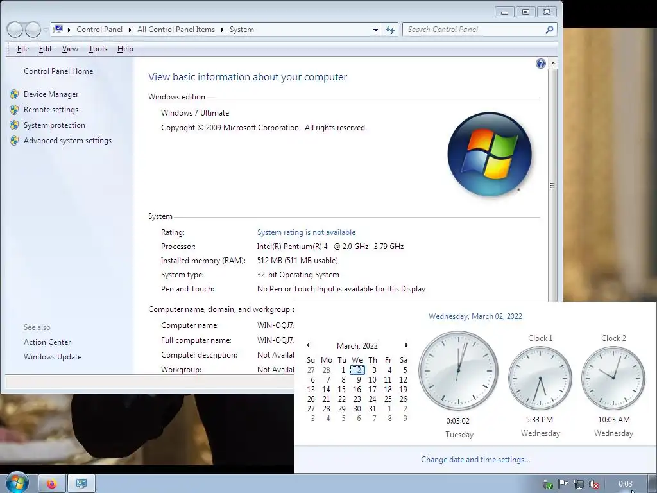Image resolution: width=657 pixels, height=493 pixels.
Task: Open the File menu
Action: coord(23,49)
